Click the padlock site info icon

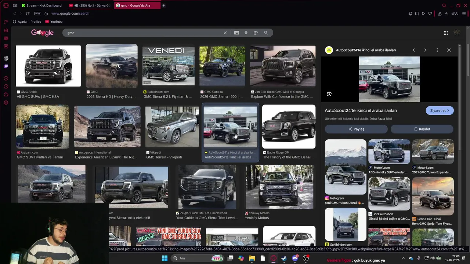[x=46, y=14]
